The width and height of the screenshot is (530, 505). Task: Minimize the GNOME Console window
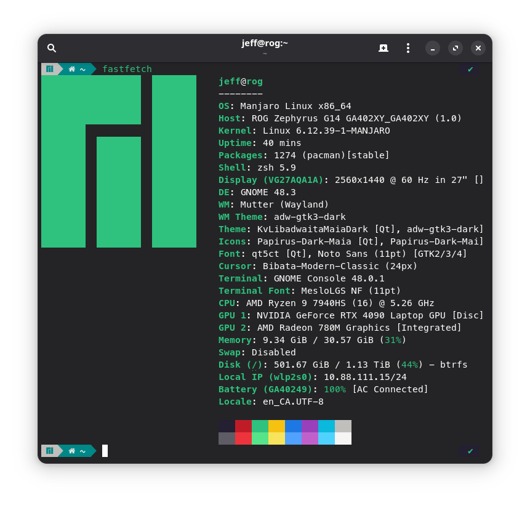[433, 48]
